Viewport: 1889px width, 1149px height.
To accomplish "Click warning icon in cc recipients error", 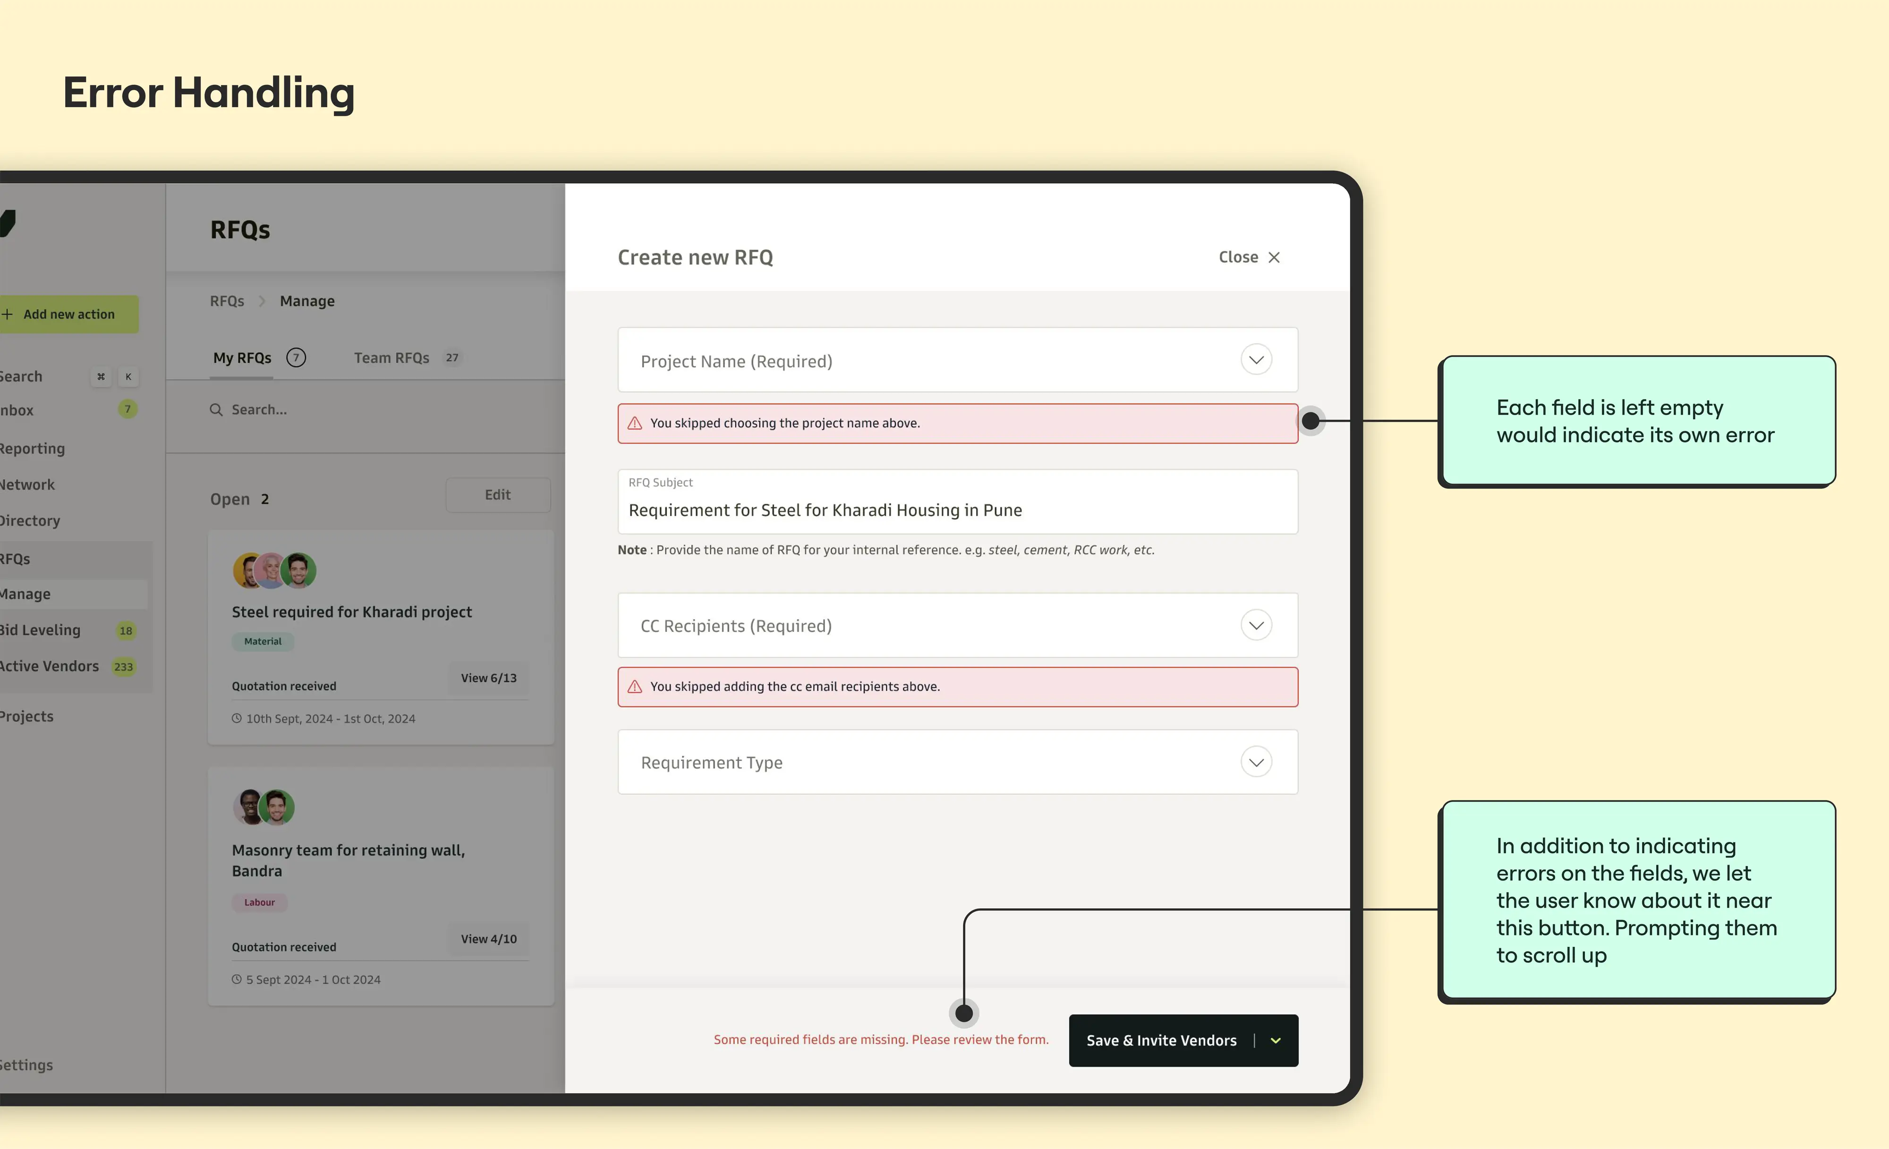I will click(x=635, y=687).
